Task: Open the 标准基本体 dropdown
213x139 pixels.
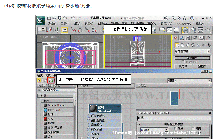Action: [x=193, y=51]
